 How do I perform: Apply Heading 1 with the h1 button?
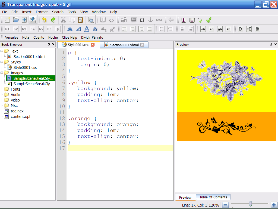tap(7, 29)
